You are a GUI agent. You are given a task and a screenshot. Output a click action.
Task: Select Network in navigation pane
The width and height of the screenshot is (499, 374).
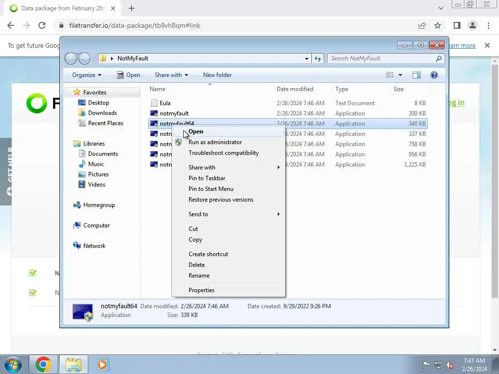point(89,246)
